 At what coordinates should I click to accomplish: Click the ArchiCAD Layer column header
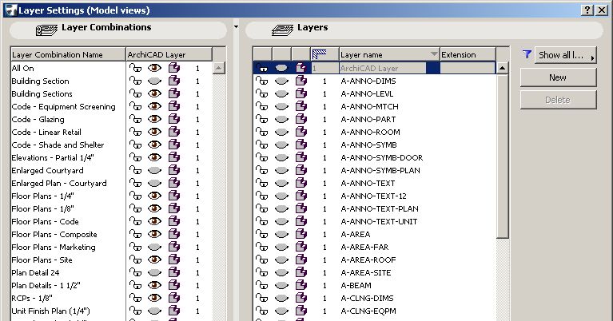click(x=169, y=54)
